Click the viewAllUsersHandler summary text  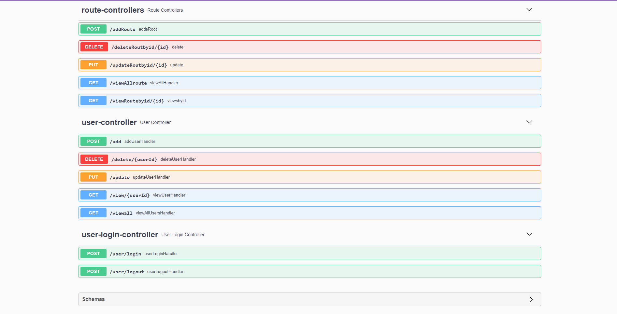(155, 213)
